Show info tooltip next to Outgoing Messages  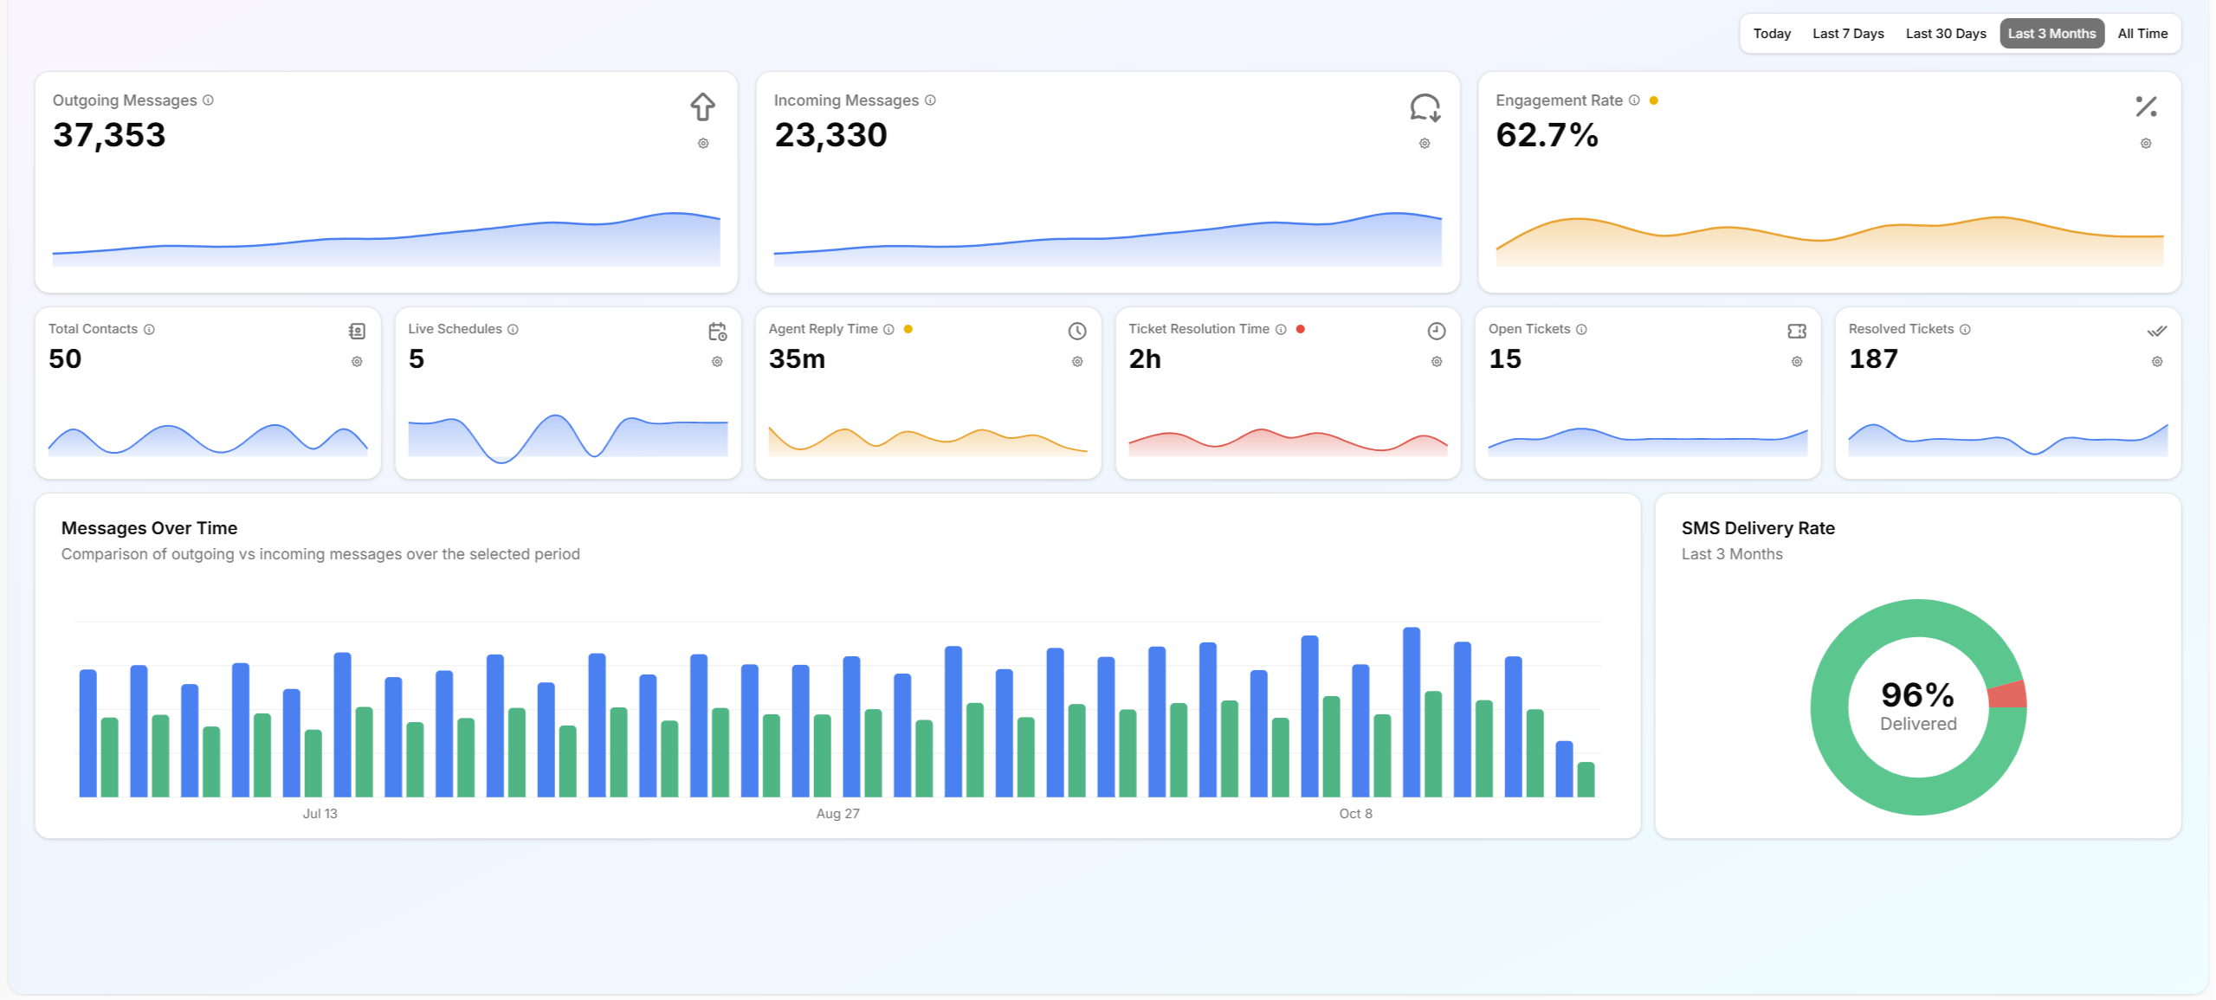[208, 100]
